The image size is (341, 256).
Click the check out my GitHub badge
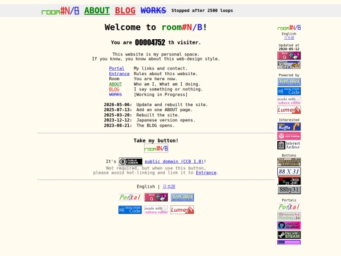tap(289, 226)
